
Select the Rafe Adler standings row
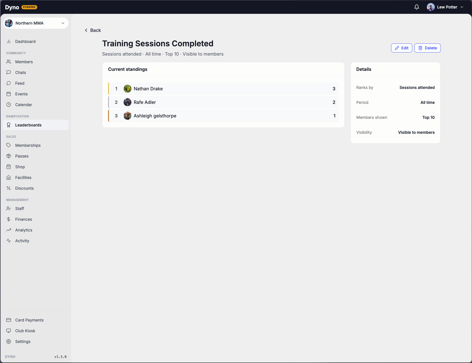(x=223, y=102)
